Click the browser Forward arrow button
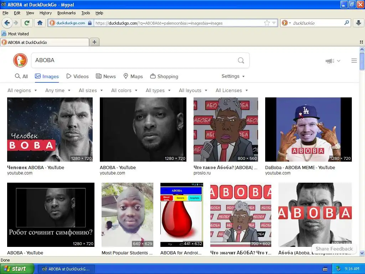This screenshot has width=365, height=274. [16, 23]
